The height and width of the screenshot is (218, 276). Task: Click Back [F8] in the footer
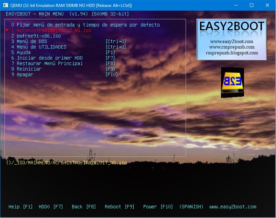84,207
